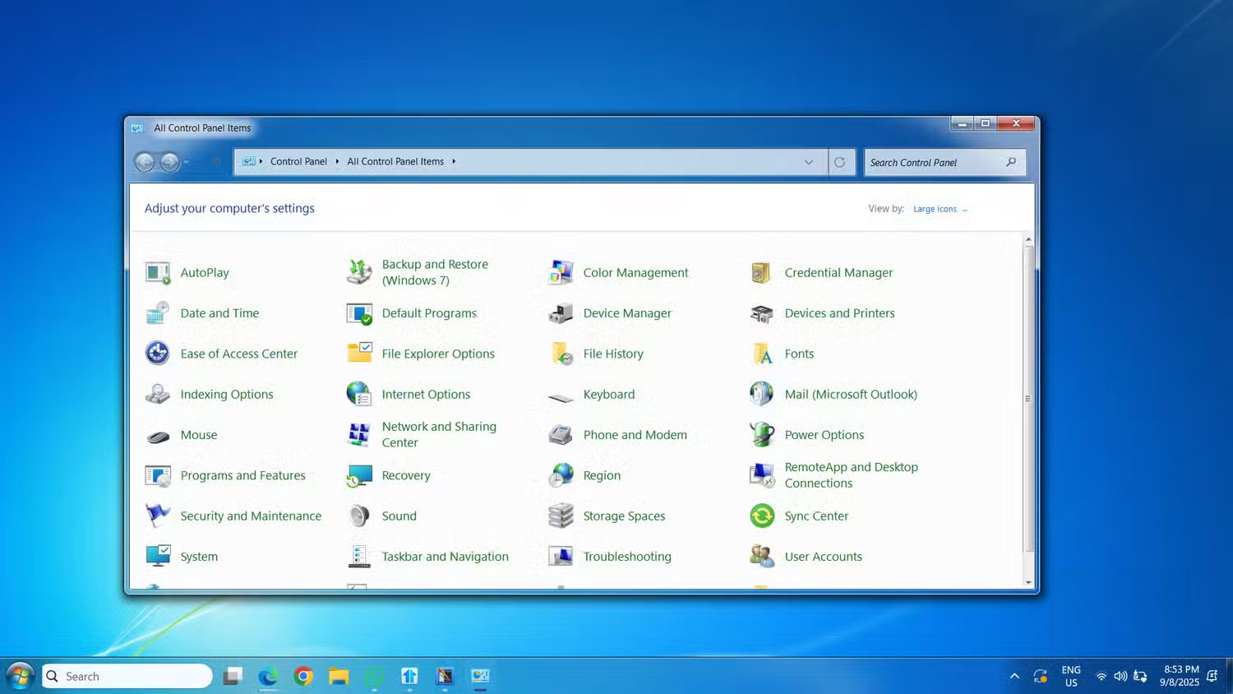This screenshot has width=1233, height=694.
Task: Select the Power Options battery icon
Action: 761,434
